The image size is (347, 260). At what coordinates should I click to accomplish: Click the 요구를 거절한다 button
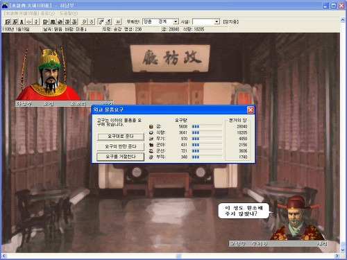(121, 157)
